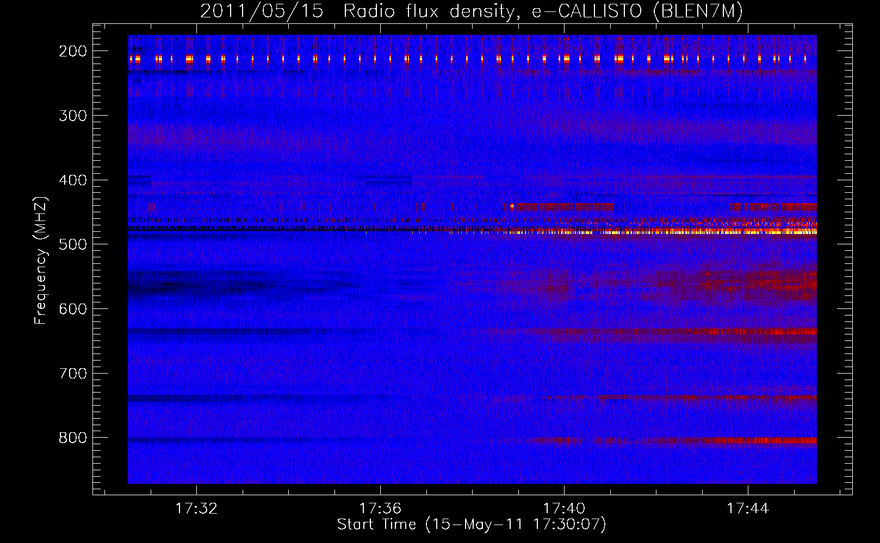The image size is (880, 543).
Task: Click the 400 frequency tick label
Action: (73, 180)
